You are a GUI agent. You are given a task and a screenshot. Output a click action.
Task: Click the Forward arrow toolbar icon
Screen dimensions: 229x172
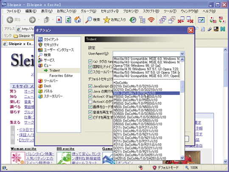tap(32, 20)
